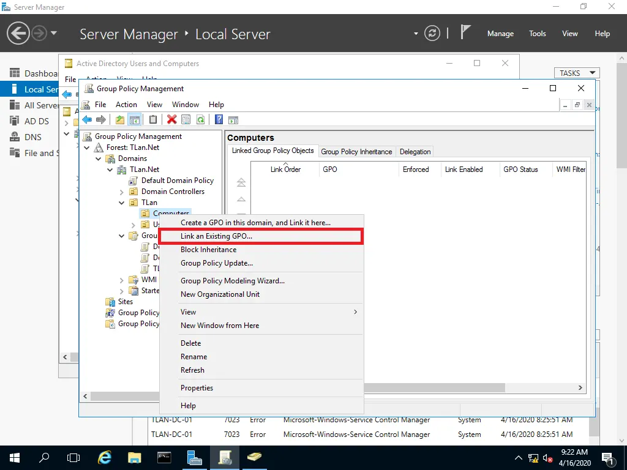Click the red X delete toolbar icon

[x=172, y=119]
